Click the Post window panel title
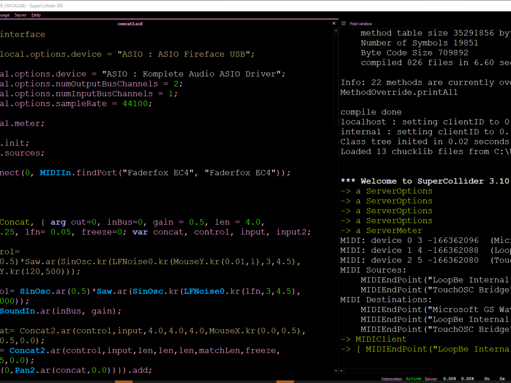511x383 pixels. click(x=361, y=24)
